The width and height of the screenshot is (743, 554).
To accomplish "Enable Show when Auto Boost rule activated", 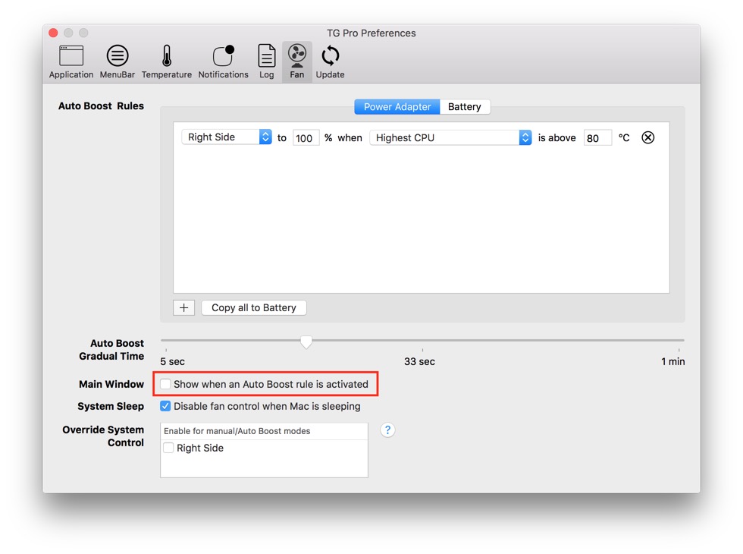I will [165, 384].
